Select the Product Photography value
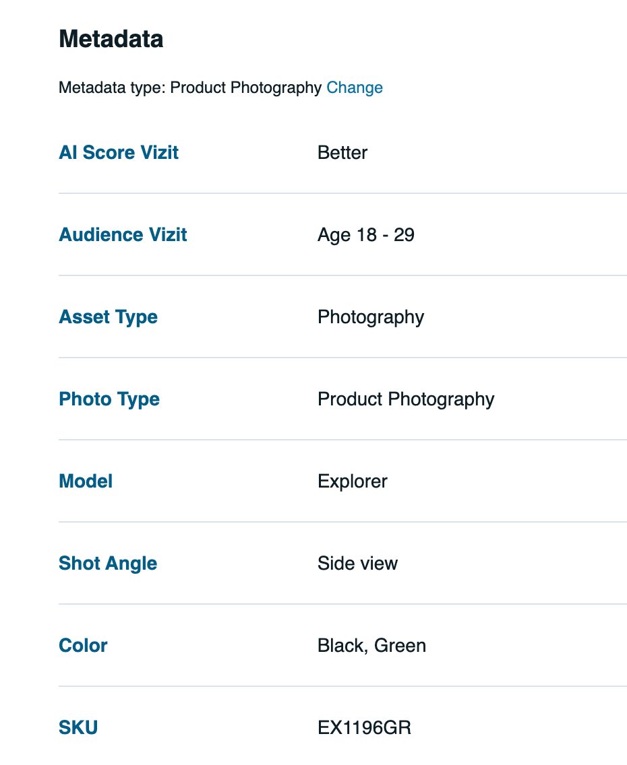Viewport: 627px width, 765px height. click(406, 399)
